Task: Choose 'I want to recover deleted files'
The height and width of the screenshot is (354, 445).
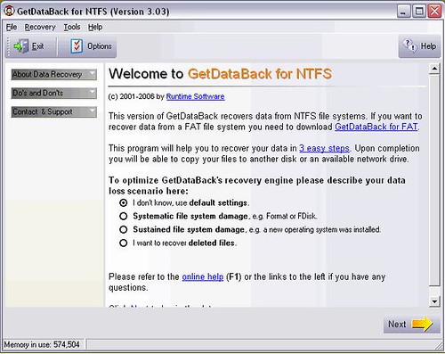Action: (x=124, y=243)
